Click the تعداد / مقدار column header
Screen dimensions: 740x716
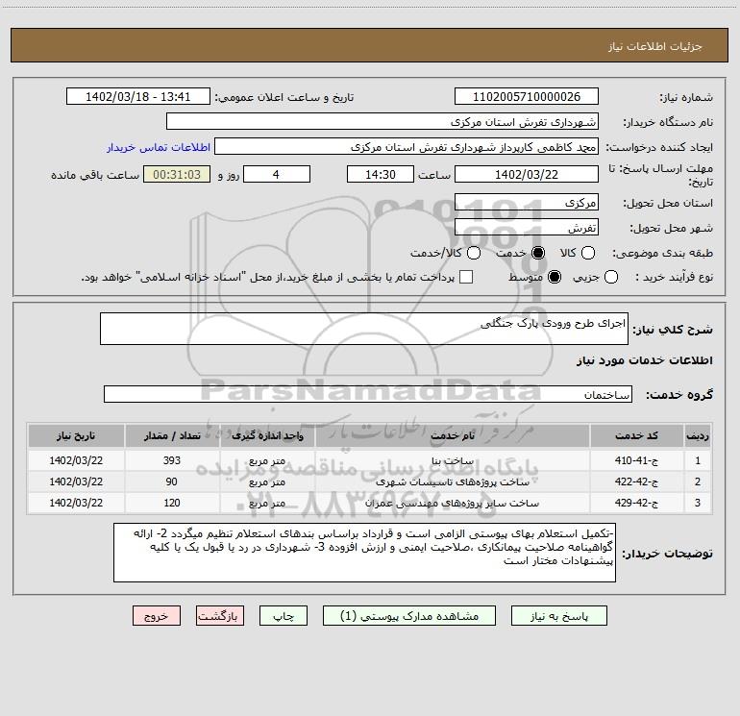pyautogui.click(x=172, y=435)
